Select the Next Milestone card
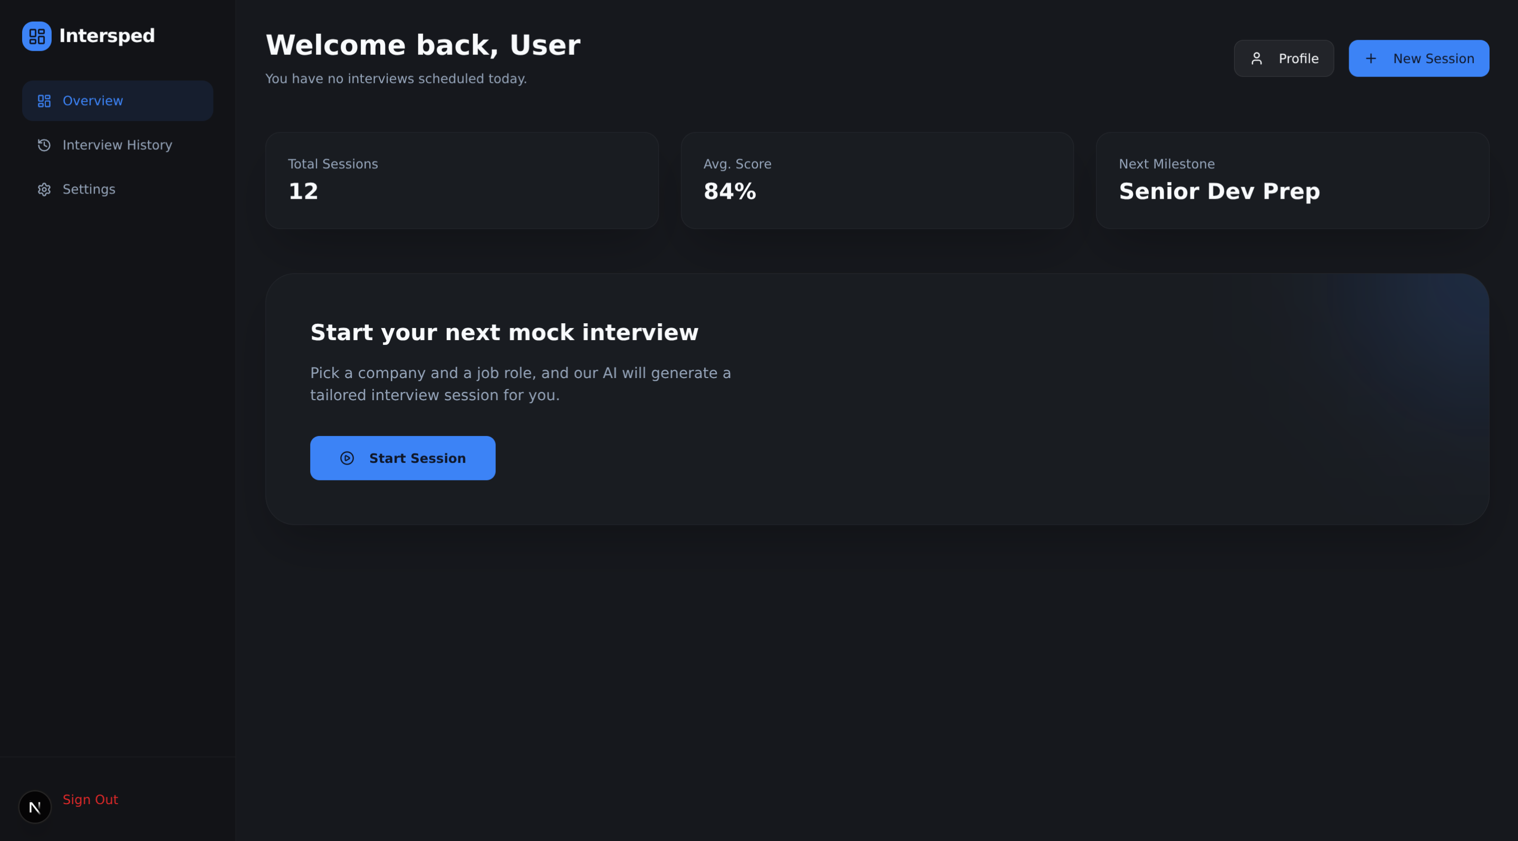Image resolution: width=1518 pixels, height=841 pixels. click(x=1292, y=180)
